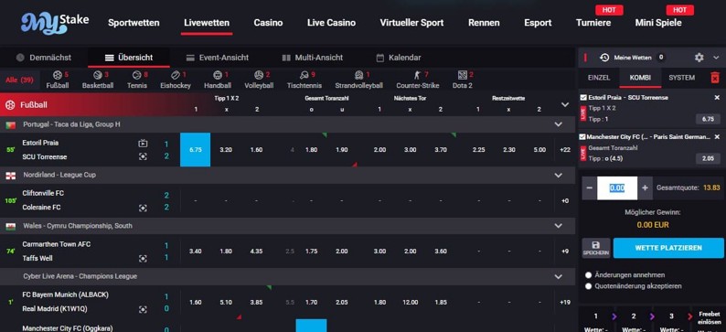Viewport: 726px width, 332px height.
Task: Click the Speichern save betslip button
Action: [x=595, y=248]
